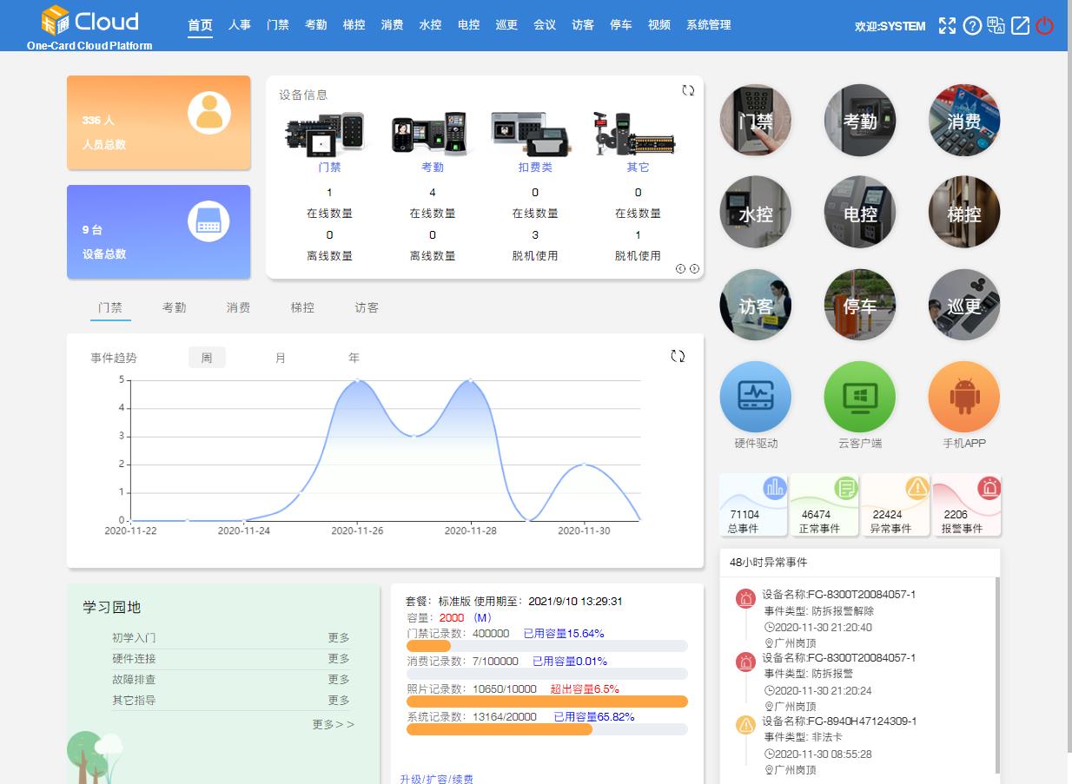
Task: Open help via the question mark icon
Action: click(971, 26)
